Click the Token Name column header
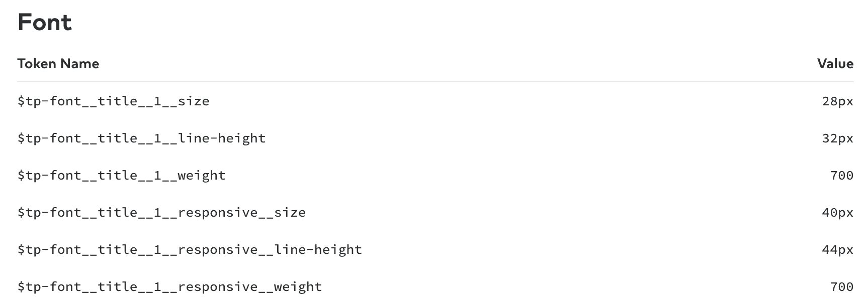 tap(58, 64)
